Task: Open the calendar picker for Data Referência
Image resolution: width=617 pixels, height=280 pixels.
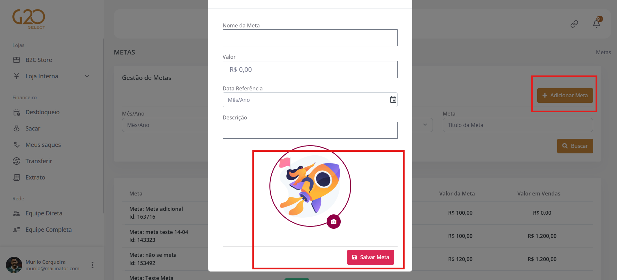Action: 393,100
